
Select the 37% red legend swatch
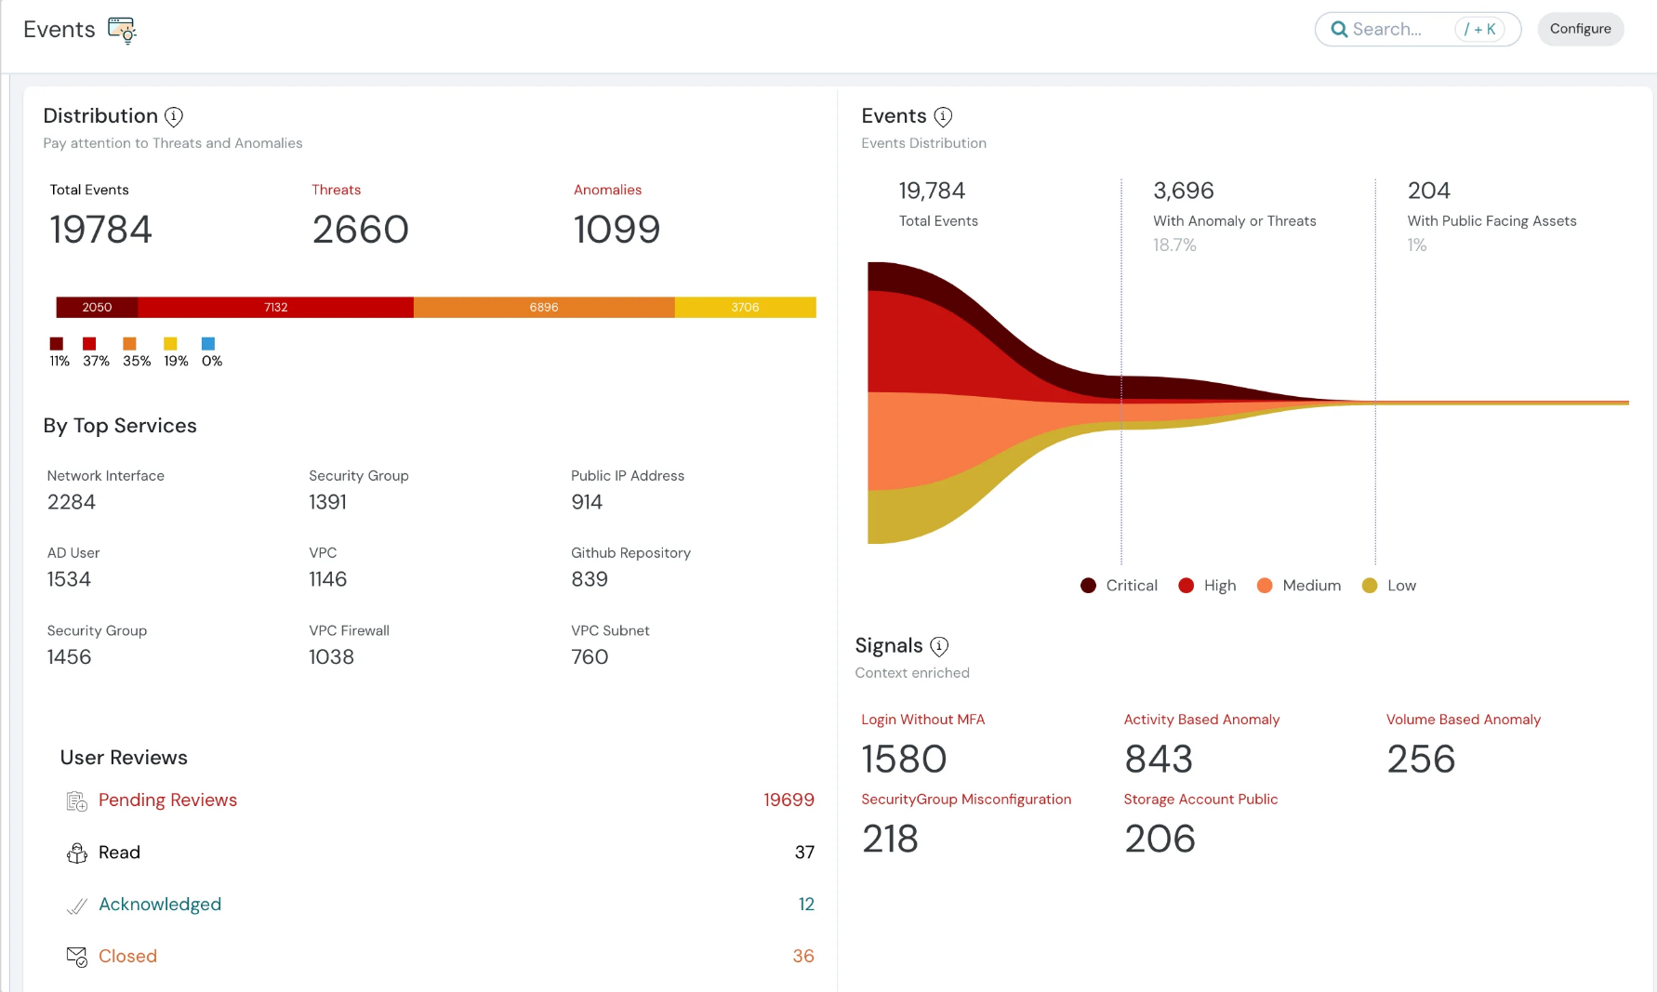pos(89,344)
